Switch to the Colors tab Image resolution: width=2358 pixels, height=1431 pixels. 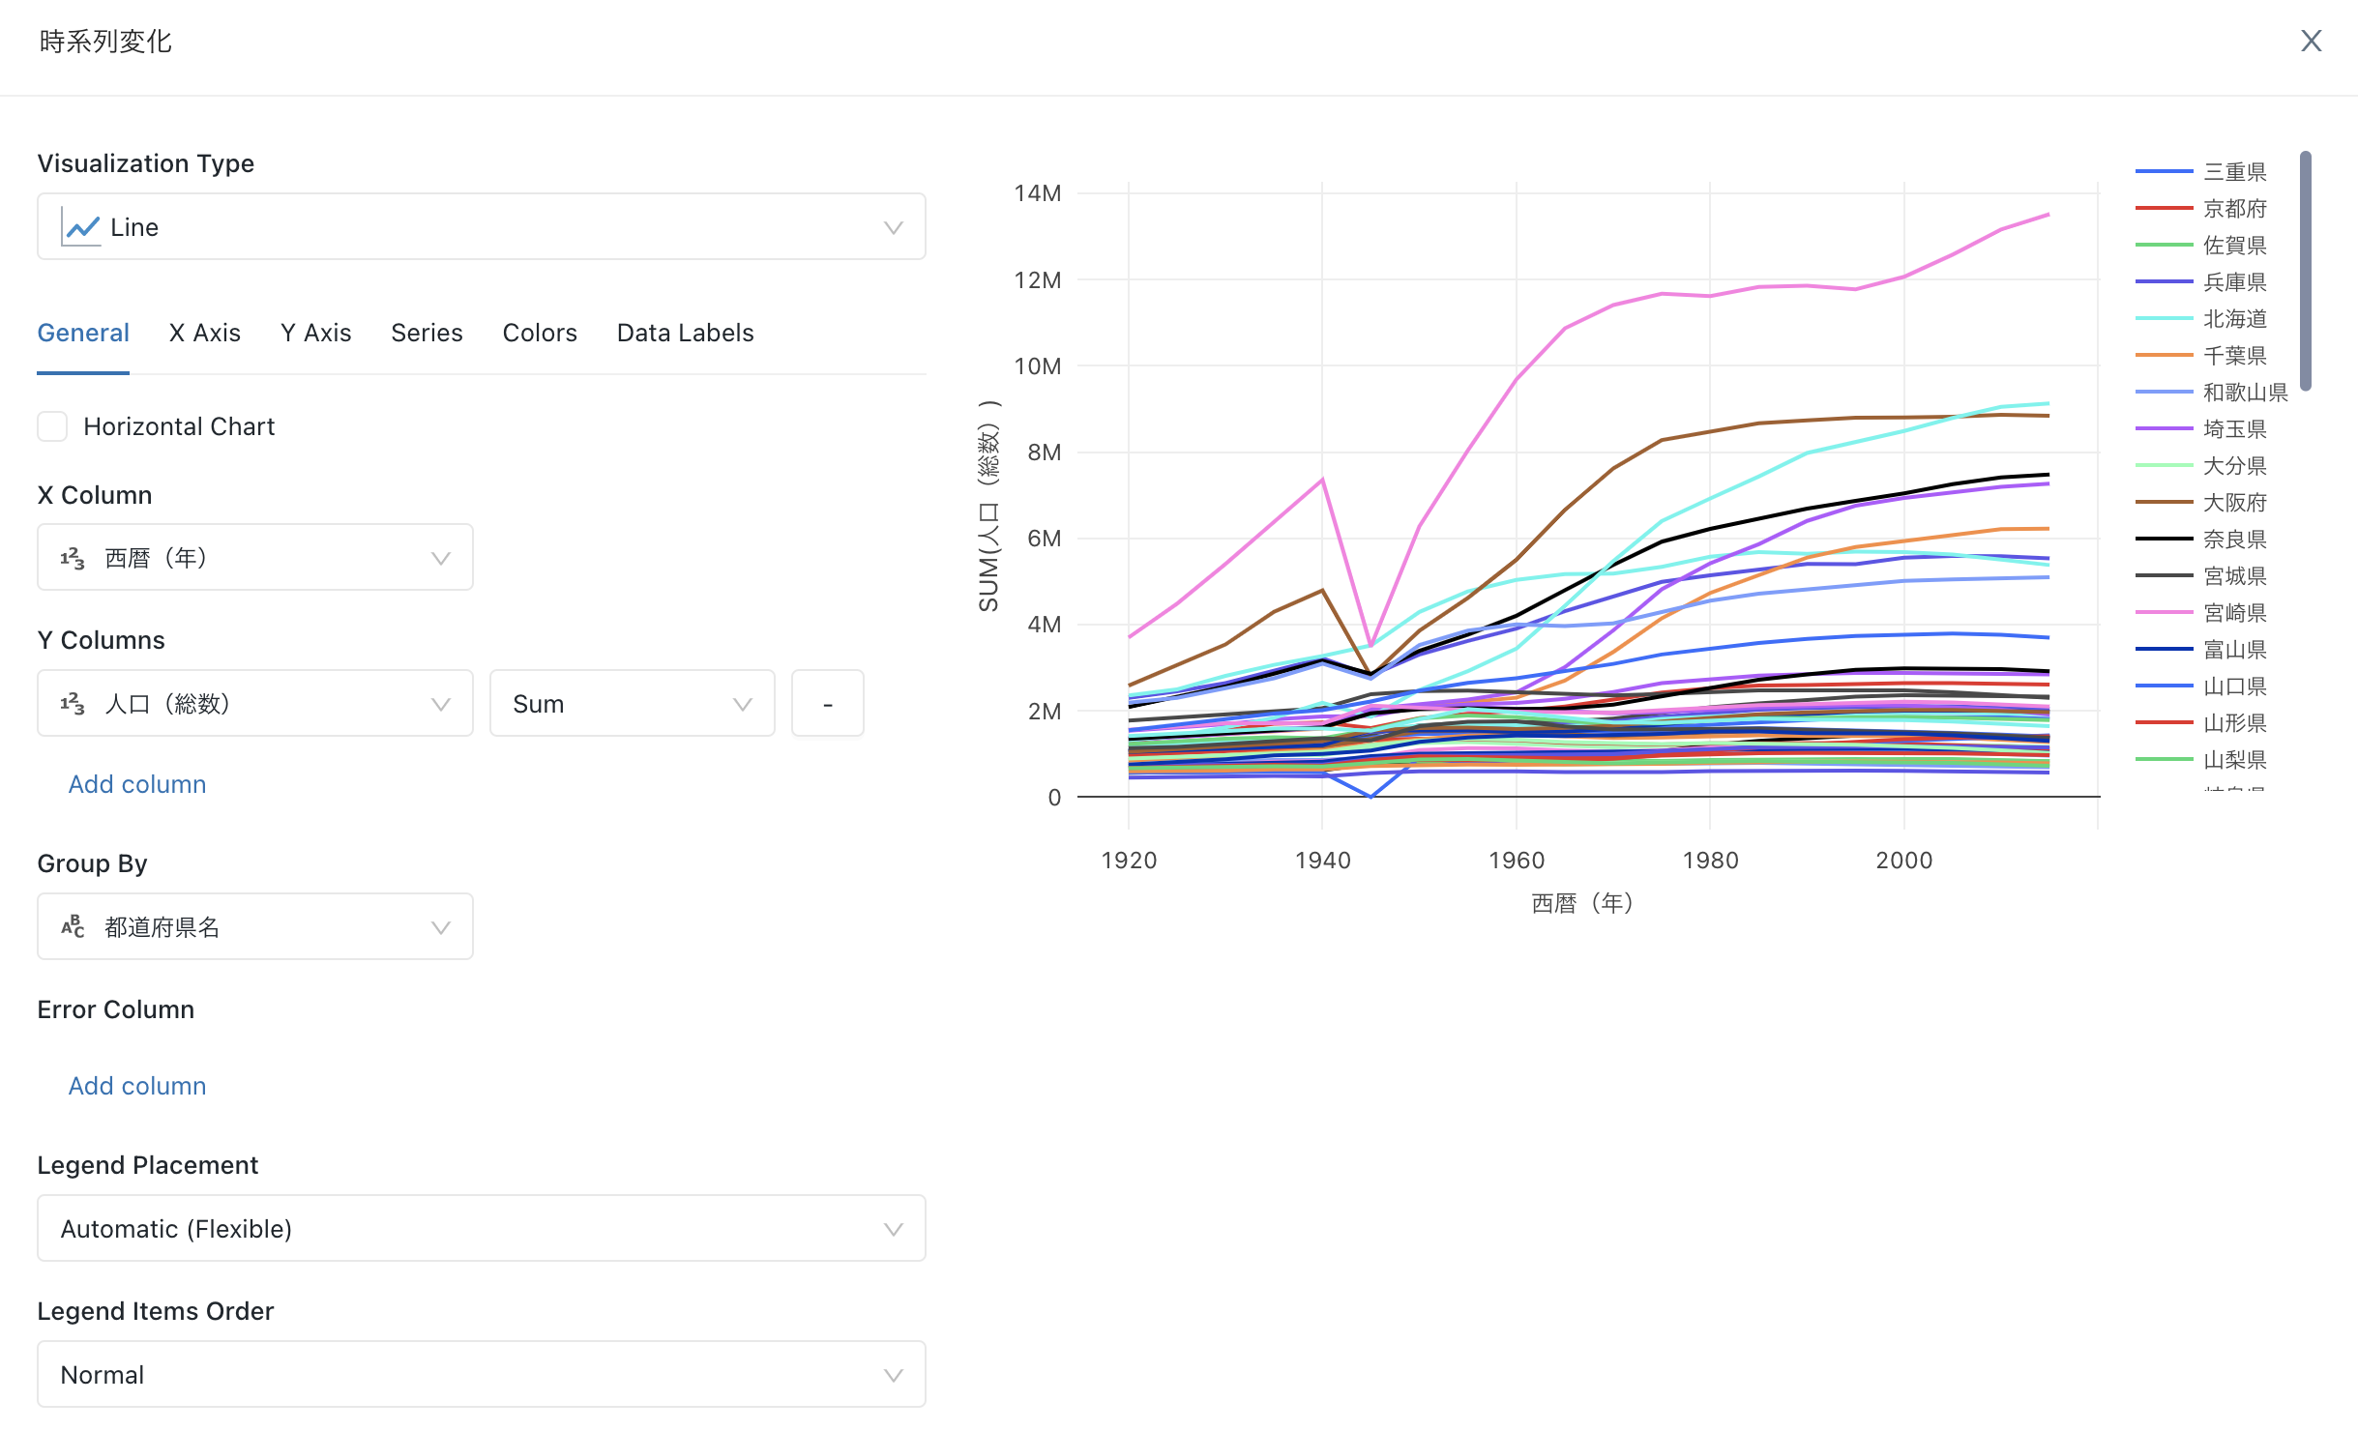[539, 333]
